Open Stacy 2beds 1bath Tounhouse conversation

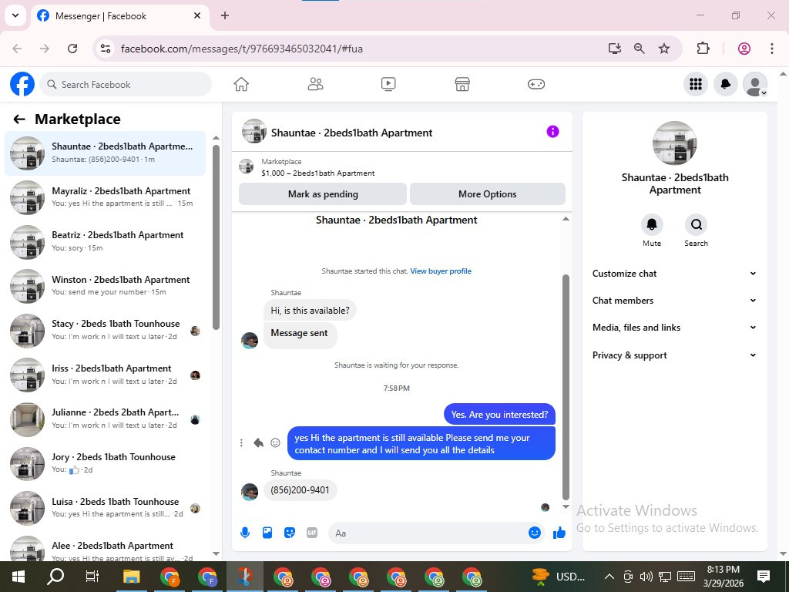(106, 330)
